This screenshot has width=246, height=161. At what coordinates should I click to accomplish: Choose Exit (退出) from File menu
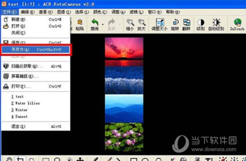point(36,126)
